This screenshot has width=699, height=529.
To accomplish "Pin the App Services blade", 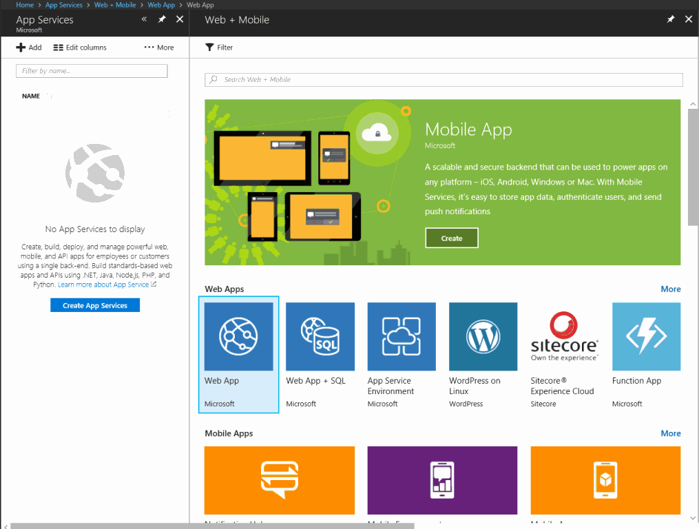I will 162,19.
